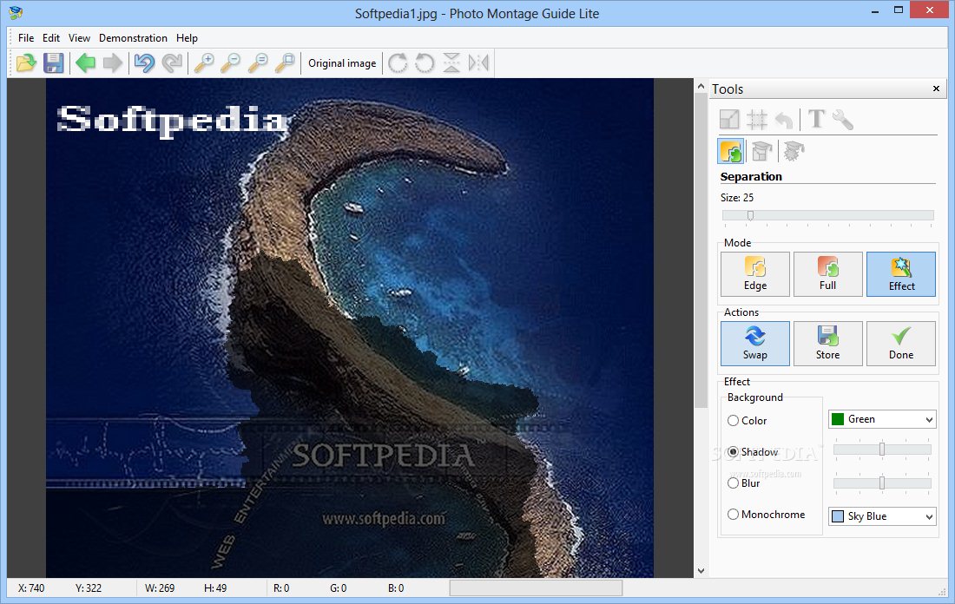Screen dimensions: 955x604
Task: Click the Original image button
Action: (342, 62)
